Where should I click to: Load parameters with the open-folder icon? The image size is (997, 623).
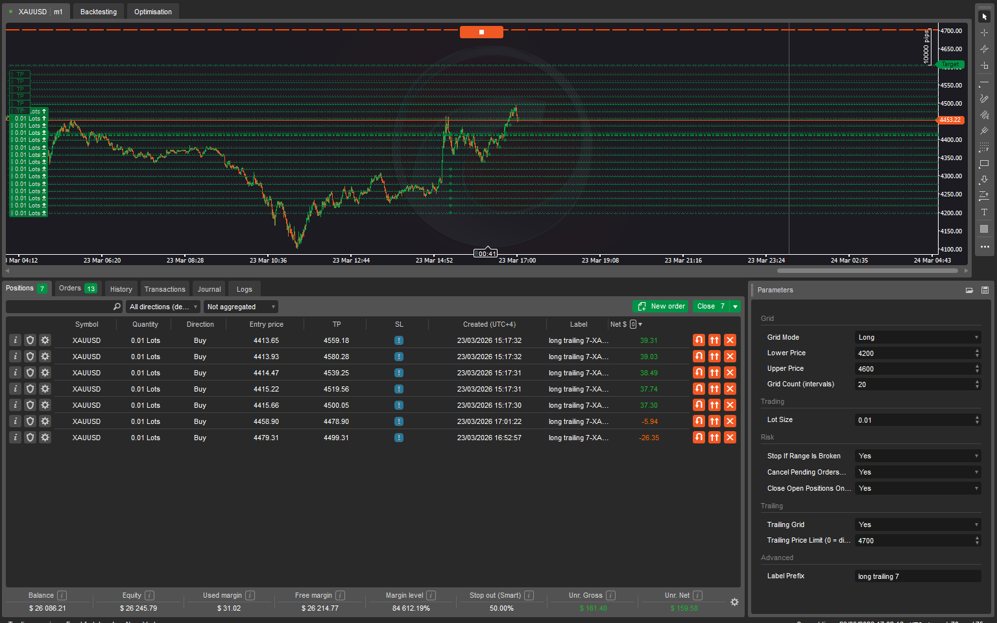point(969,290)
